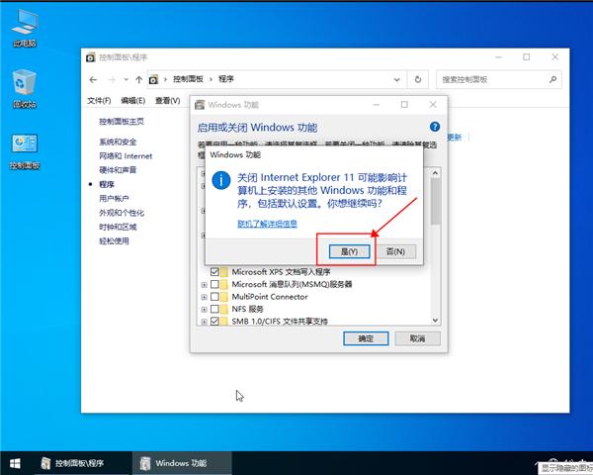Open the 查看(V) menu

pyautogui.click(x=168, y=100)
